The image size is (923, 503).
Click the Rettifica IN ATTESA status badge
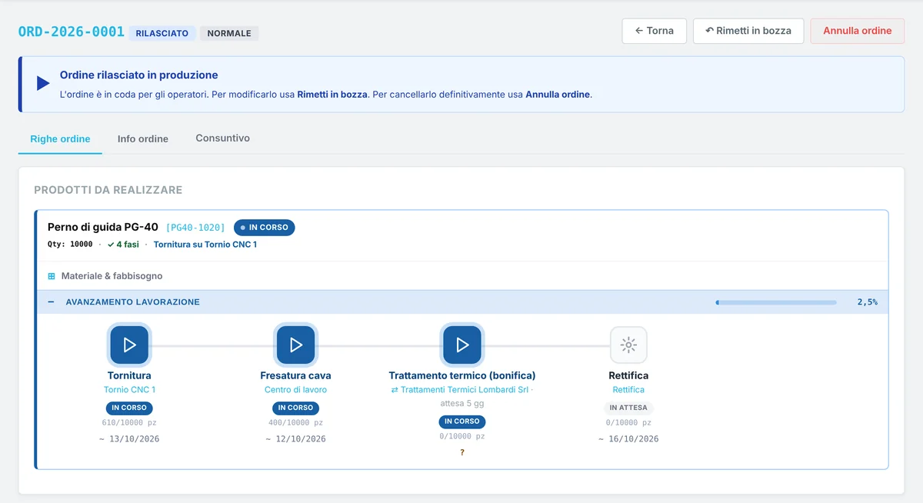point(628,408)
